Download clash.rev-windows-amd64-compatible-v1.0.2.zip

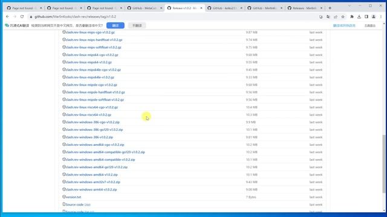pos(100,160)
